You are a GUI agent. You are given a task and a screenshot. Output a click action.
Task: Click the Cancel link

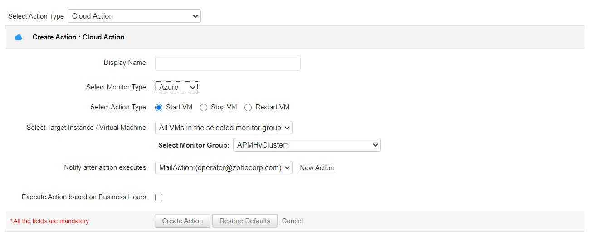pos(292,221)
